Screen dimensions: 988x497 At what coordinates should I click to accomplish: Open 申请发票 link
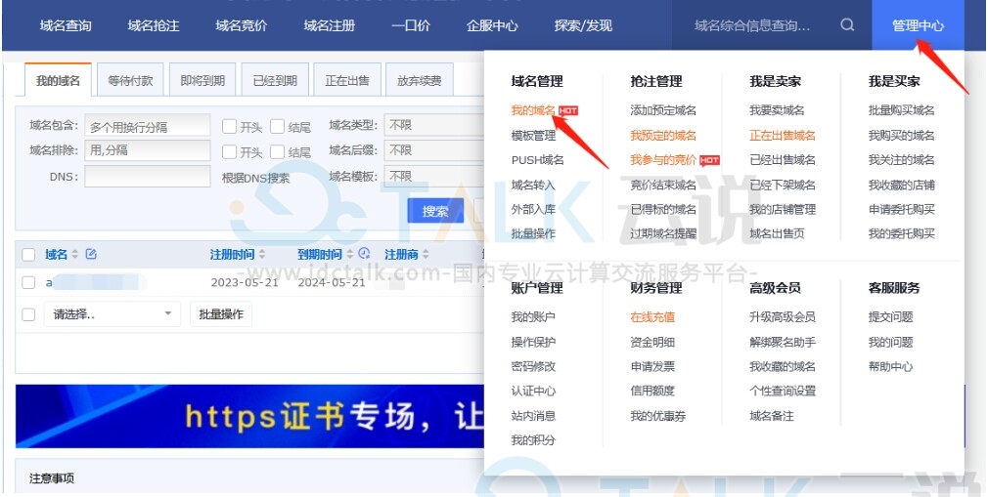coord(652,366)
